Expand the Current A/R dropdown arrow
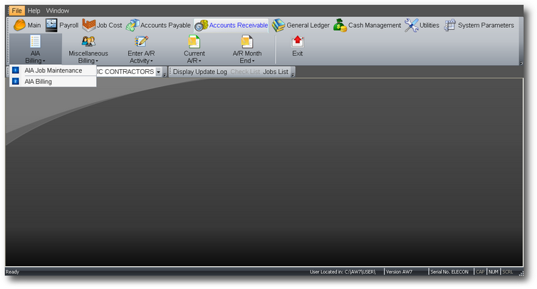This screenshot has width=537, height=289. coord(200,61)
